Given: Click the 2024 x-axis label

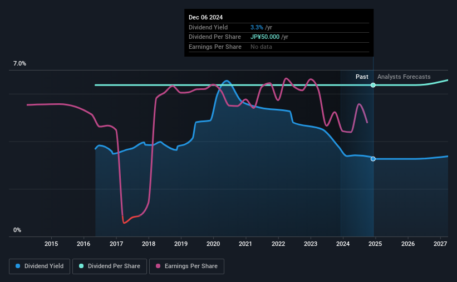Looking at the screenshot, I should [x=343, y=244].
